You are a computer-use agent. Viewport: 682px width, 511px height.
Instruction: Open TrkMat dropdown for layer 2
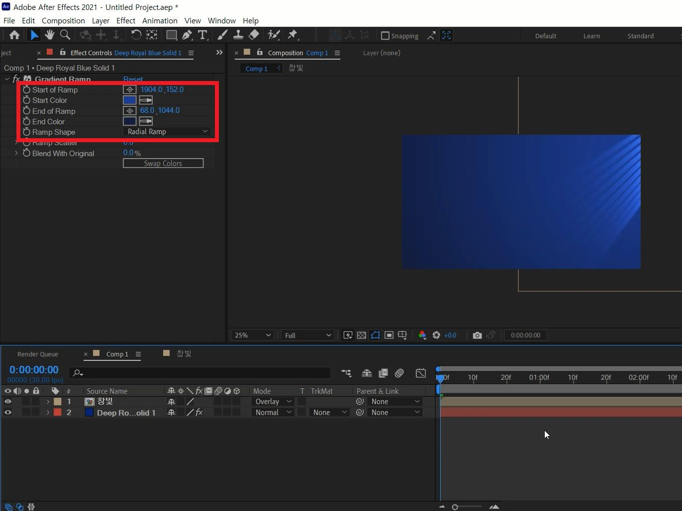point(329,412)
